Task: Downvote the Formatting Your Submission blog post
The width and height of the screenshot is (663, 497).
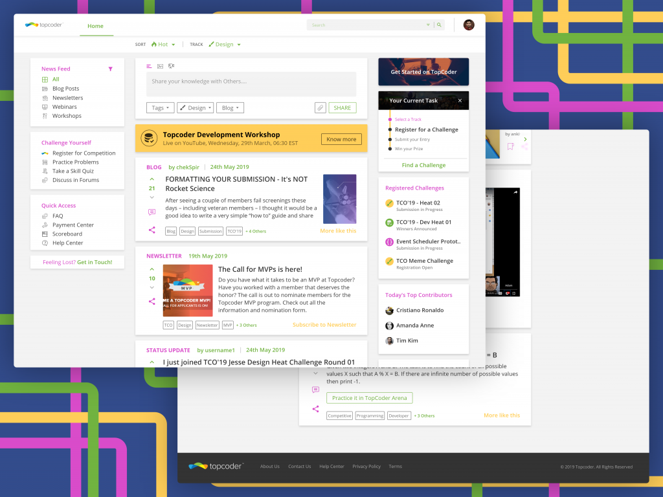Action: pyautogui.click(x=152, y=197)
